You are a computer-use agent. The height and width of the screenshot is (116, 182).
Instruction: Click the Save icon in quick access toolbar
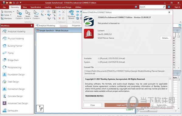4,2
